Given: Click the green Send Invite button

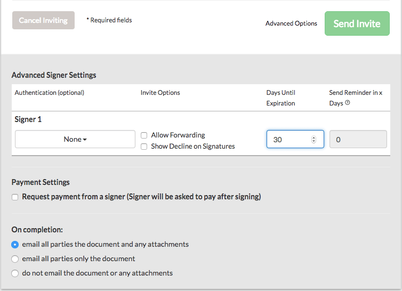Looking at the screenshot, I should tap(357, 24).
